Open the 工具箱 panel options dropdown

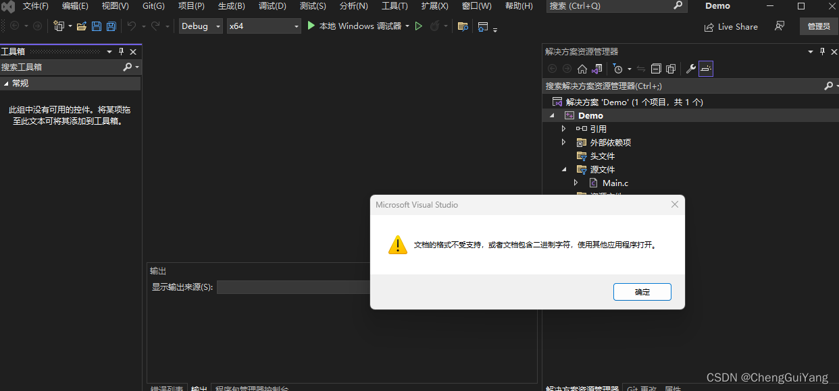coord(110,52)
